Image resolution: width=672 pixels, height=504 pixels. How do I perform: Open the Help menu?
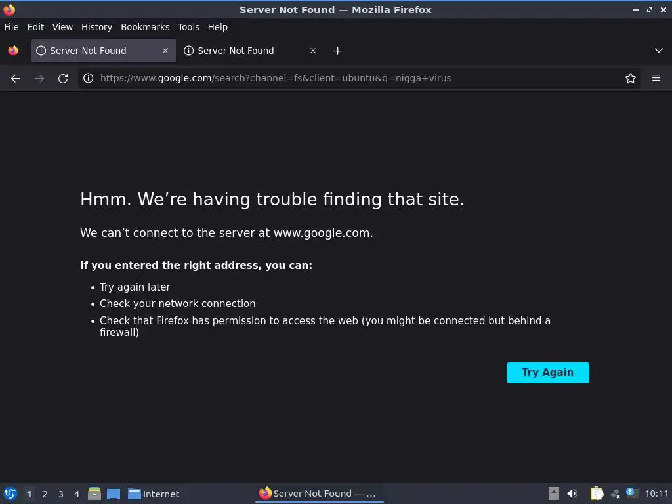218,27
